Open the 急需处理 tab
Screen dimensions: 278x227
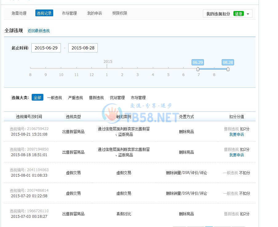click(x=19, y=13)
